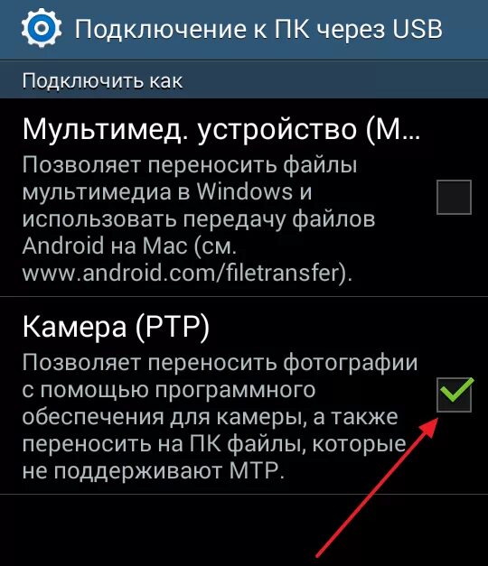Tap the text 'не поддерживают MTP.'
The image size is (488, 566).
[x=154, y=470]
